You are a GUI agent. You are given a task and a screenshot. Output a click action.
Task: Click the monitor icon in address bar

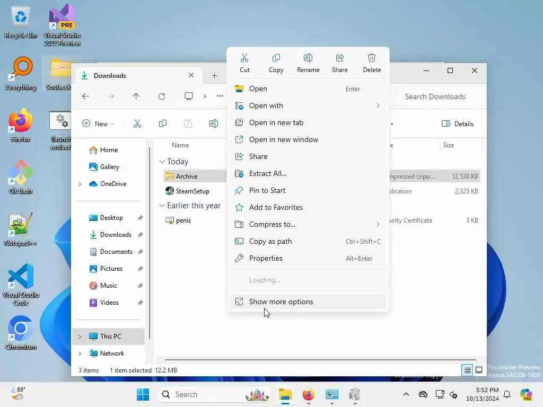(x=188, y=96)
